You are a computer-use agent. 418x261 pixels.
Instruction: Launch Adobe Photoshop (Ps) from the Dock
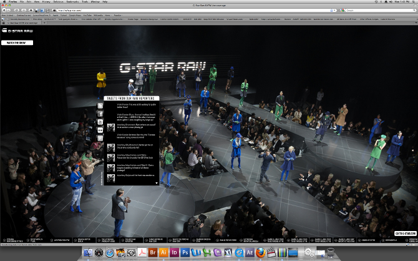tap(185, 252)
